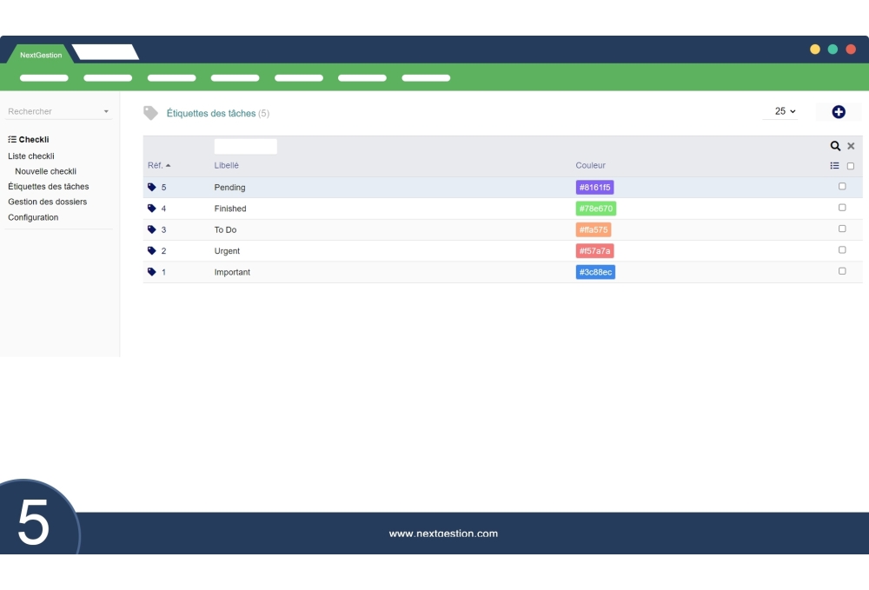
Task: Select Configuration from the sidebar menu
Action: (31, 217)
